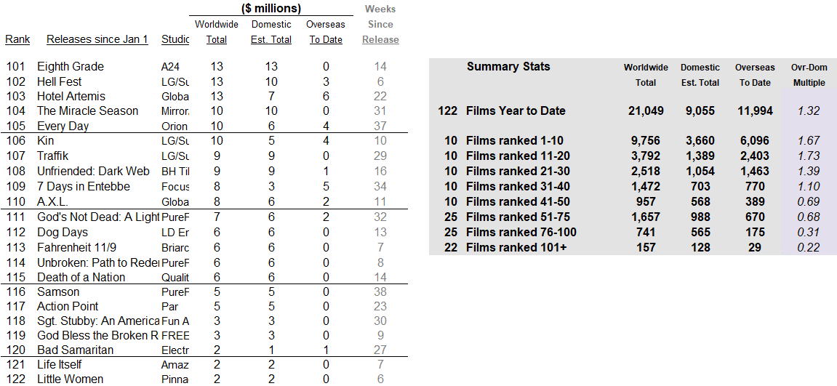Click the Eighth Grade film title cell
Screen dimensions: 837x386
[71, 67]
